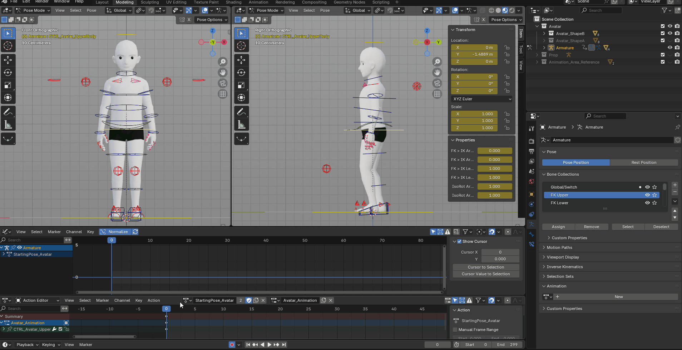
Task: Lock the X location value
Action: pos(506,47)
